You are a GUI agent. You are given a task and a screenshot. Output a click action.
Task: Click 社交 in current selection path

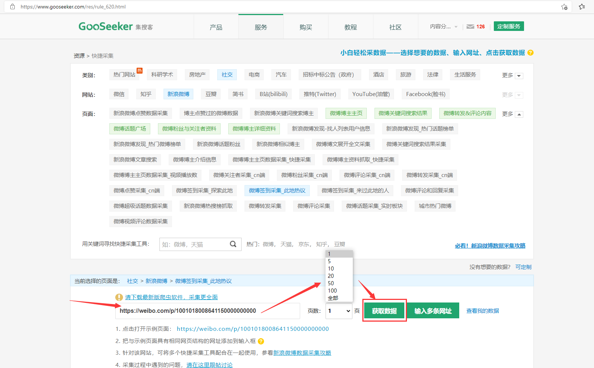132,281
